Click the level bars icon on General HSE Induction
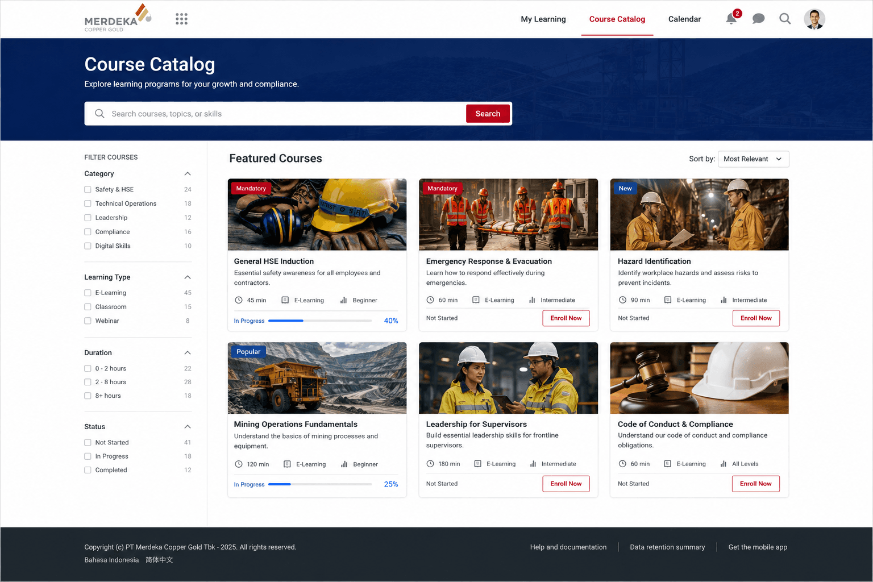The width and height of the screenshot is (873, 582). pos(344,300)
